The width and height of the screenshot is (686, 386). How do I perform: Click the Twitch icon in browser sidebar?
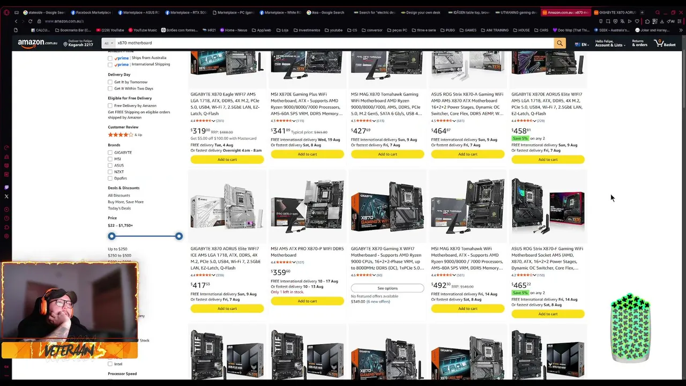[6, 188]
